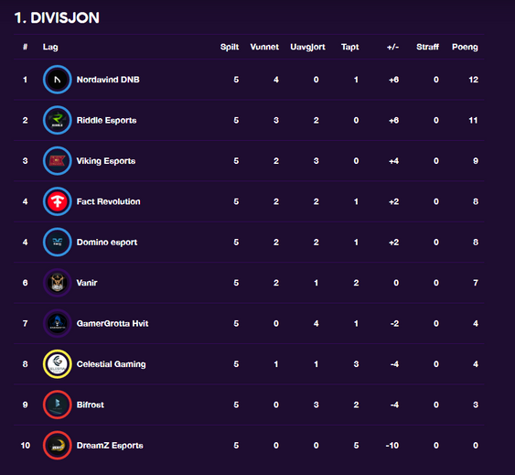
Task: Click the Fact Revolution red logo
Action: (x=57, y=201)
